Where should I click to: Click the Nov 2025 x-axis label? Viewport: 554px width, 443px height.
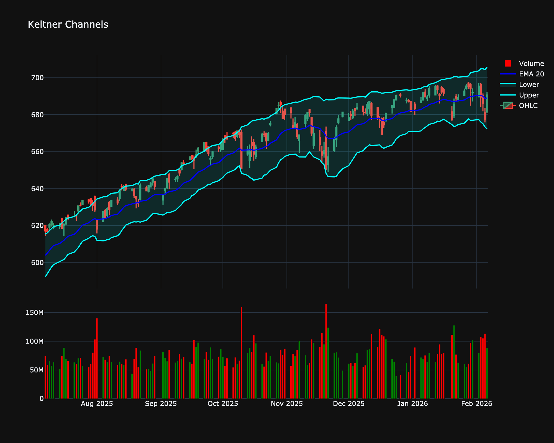click(x=287, y=404)
